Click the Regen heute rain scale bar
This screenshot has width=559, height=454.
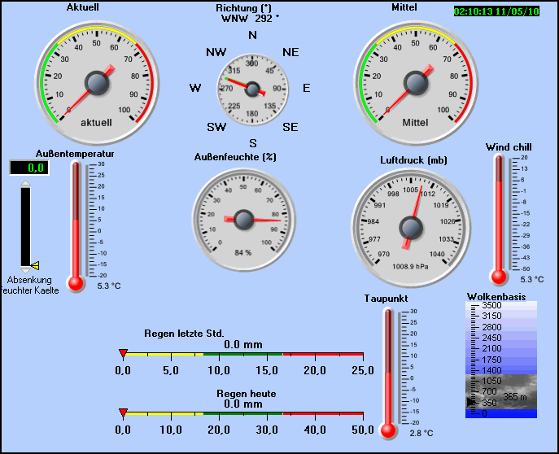pos(242,414)
